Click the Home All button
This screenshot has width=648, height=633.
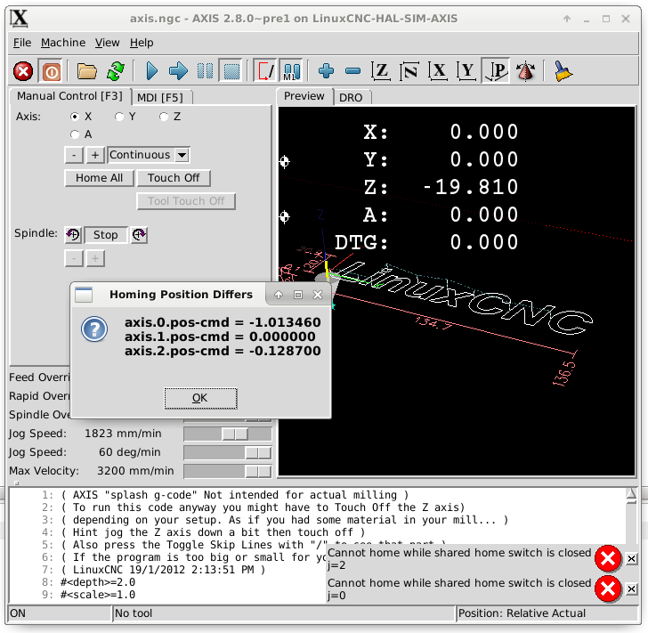point(99,178)
